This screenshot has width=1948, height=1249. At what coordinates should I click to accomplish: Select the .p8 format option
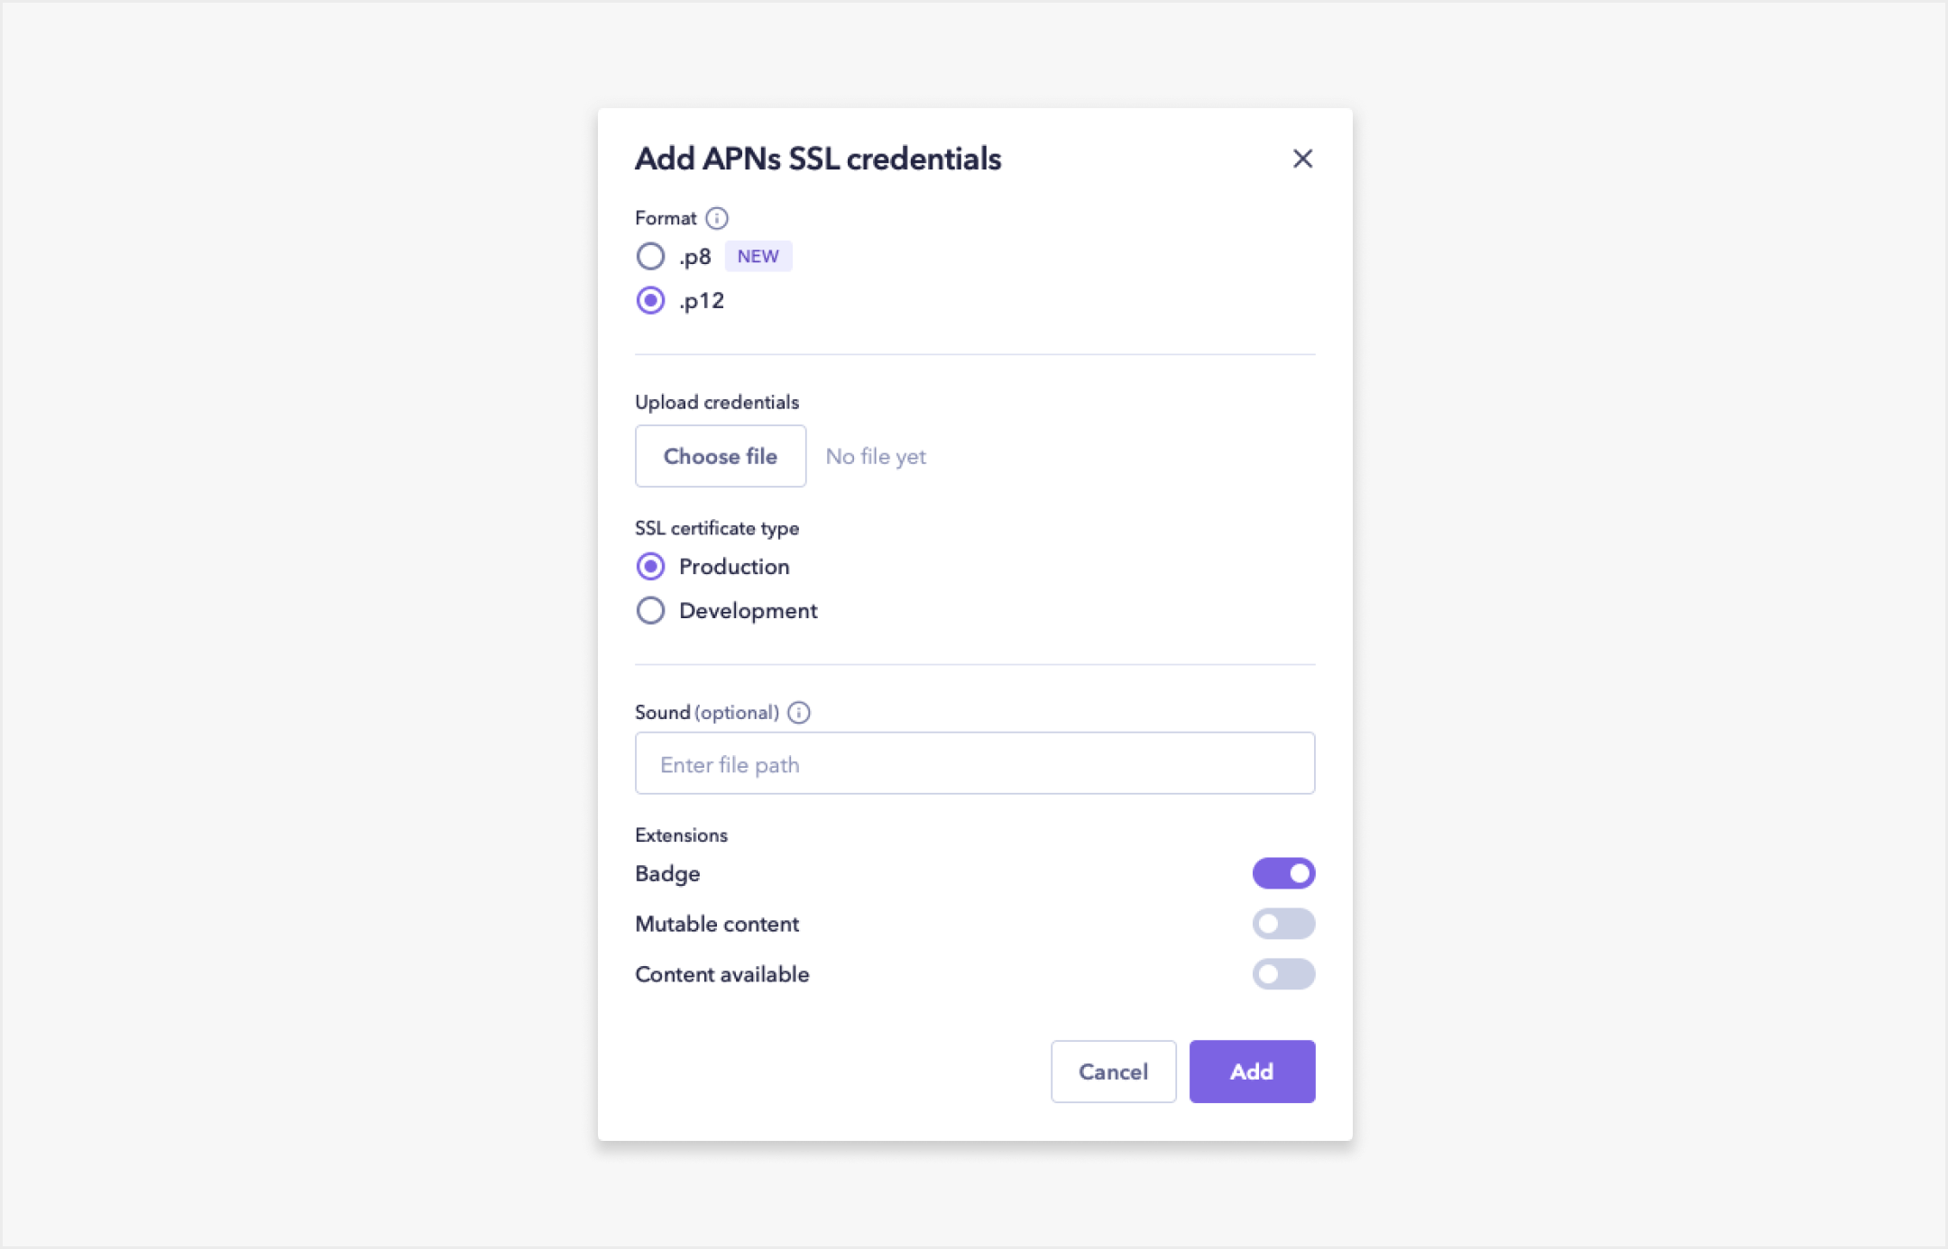[650, 256]
